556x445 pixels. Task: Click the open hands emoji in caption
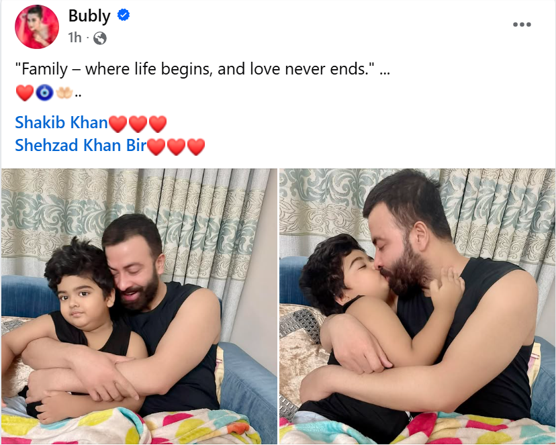(64, 93)
